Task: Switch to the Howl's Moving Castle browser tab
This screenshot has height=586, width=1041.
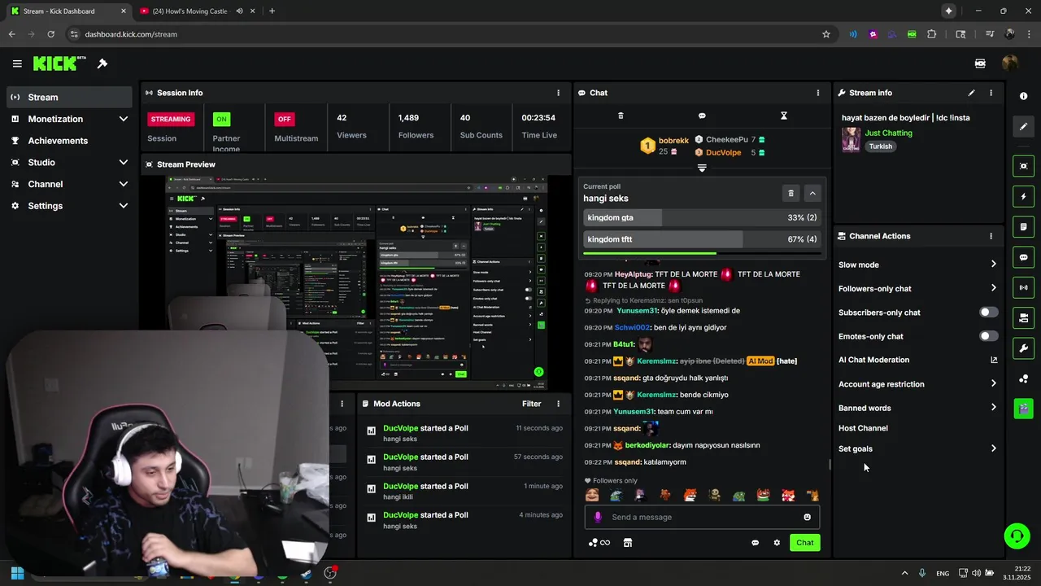Action: pyautogui.click(x=195, y=11)
